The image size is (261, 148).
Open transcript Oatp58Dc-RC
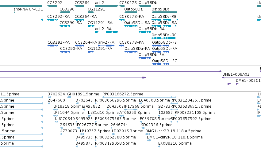pyautogui.click(x=164, y=35)
